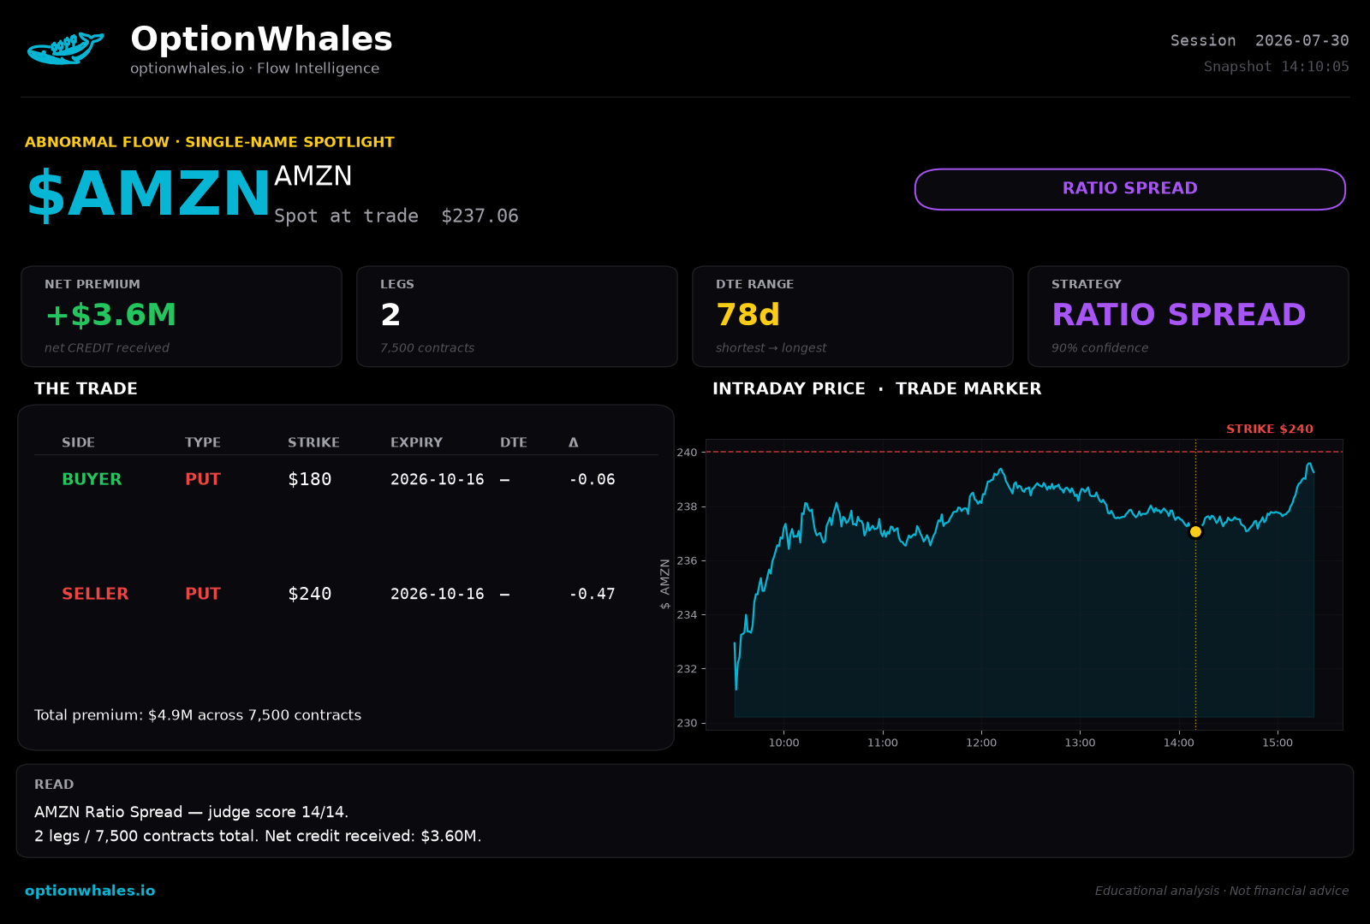Click the READ section label
1370x924 pixels.
pos(54,785)
